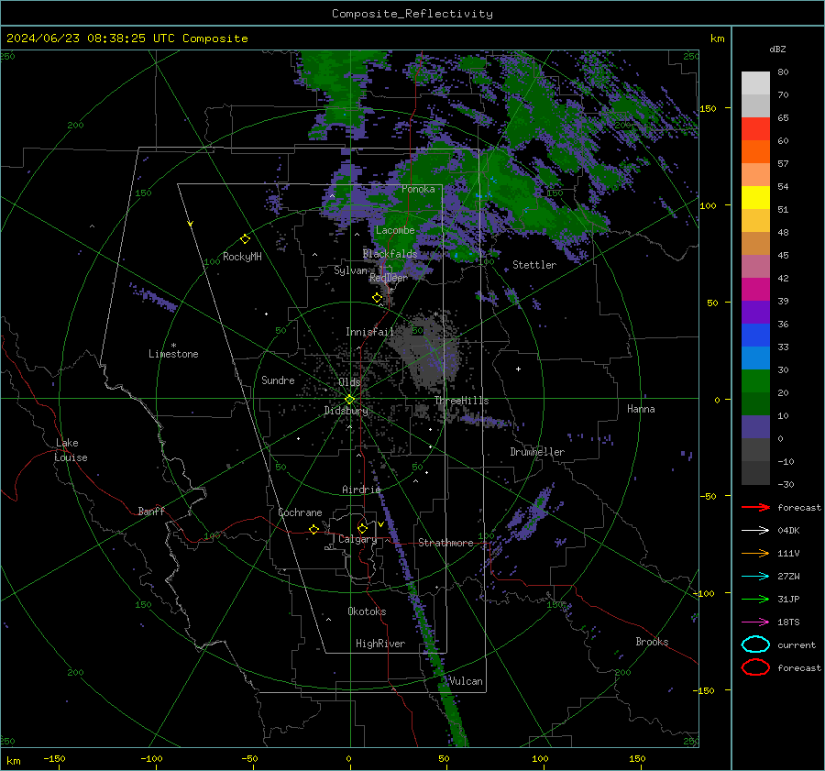Click the 'Sylvan' map label

point(350,270)
